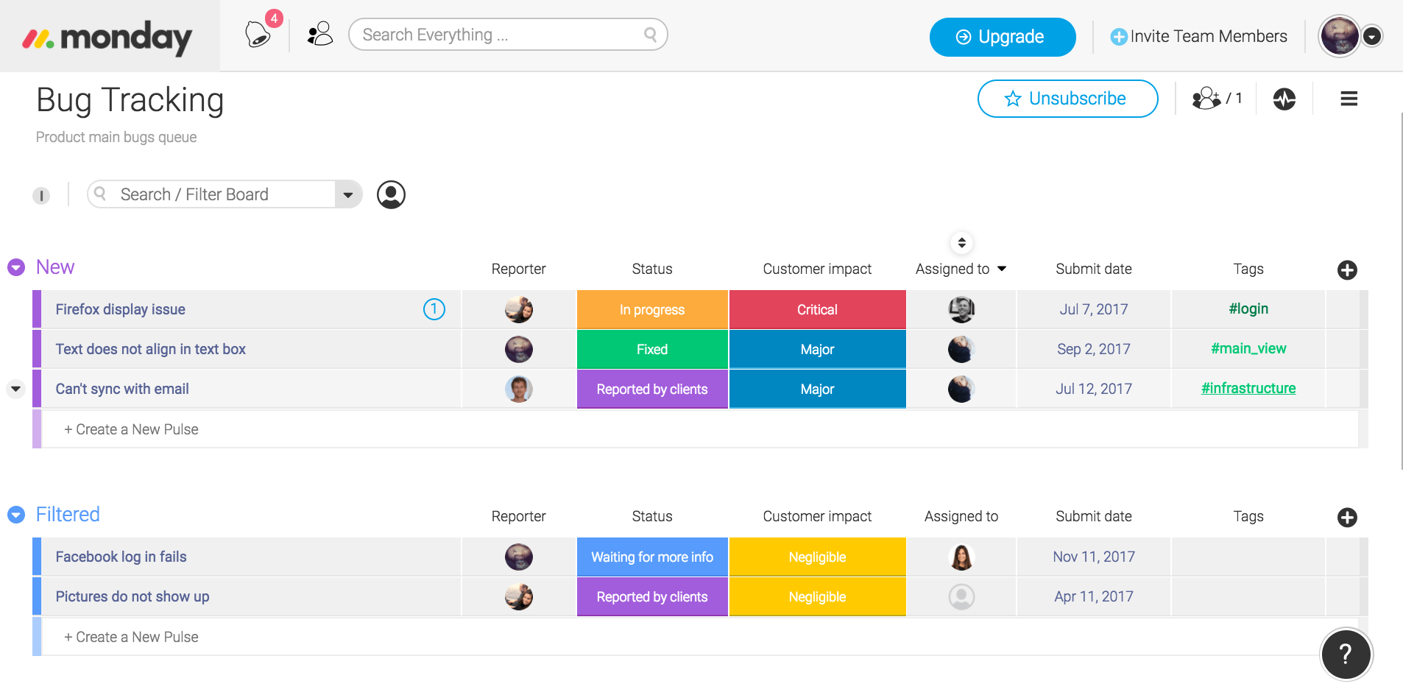The height and width of the screenshot is (684, 1403).
Task: Click assignee avatar for Facebook log in fails
Action: (961, 557)
